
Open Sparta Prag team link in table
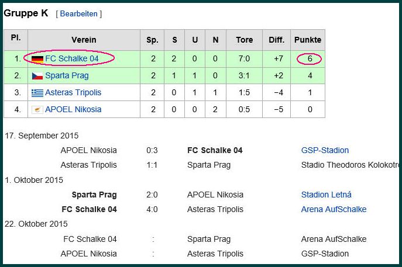click(x=67, y=76)
